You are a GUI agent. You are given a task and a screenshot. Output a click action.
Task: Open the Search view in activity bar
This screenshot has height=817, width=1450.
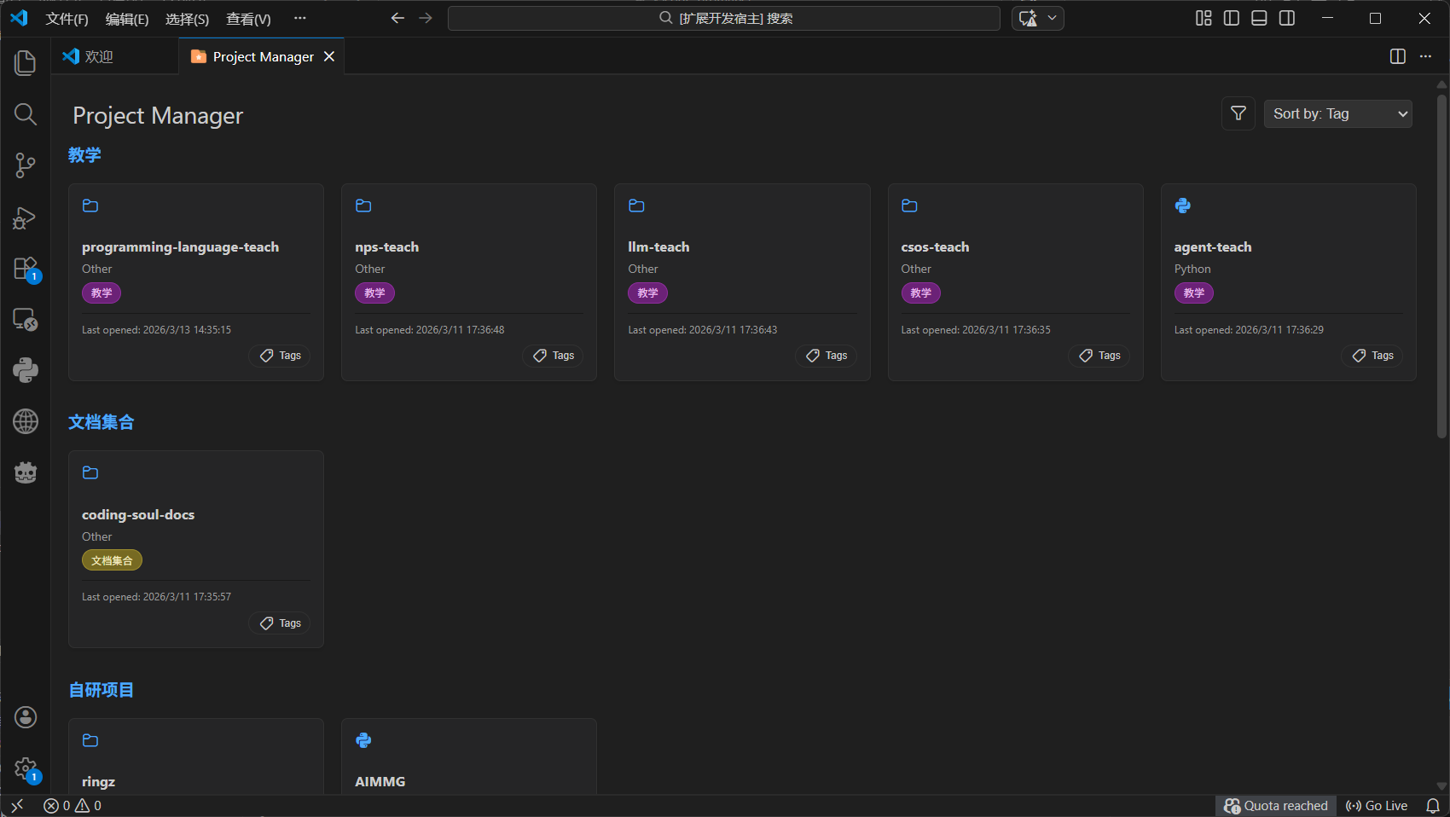pyautogui.click(x=26, y=114)
